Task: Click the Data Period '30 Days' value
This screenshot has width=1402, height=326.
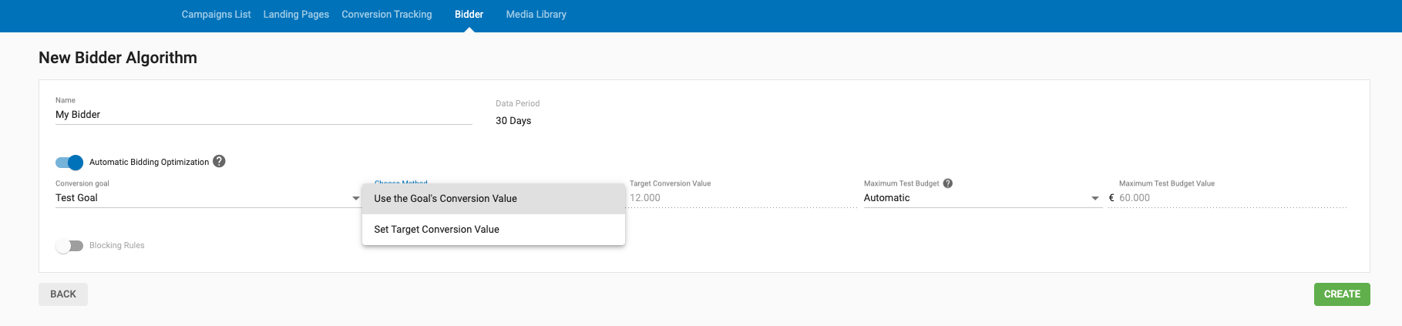Action: 513,121
